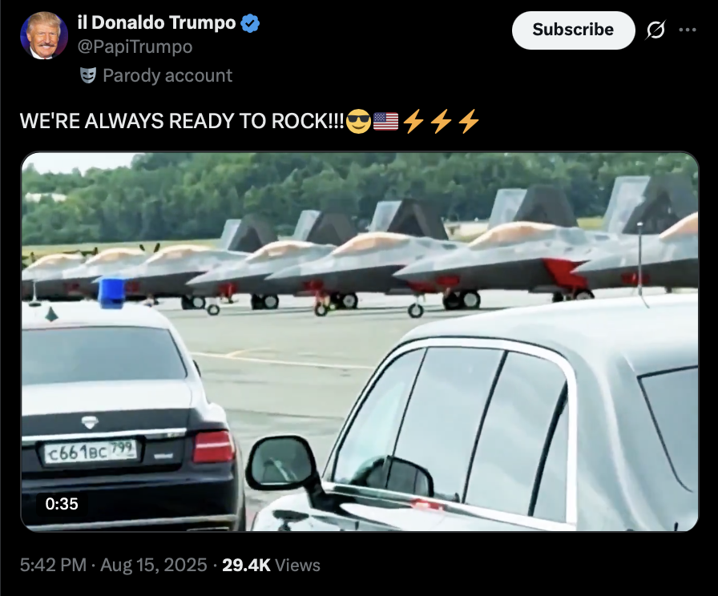Open the il Donaldo Trumpo display name

156,23
